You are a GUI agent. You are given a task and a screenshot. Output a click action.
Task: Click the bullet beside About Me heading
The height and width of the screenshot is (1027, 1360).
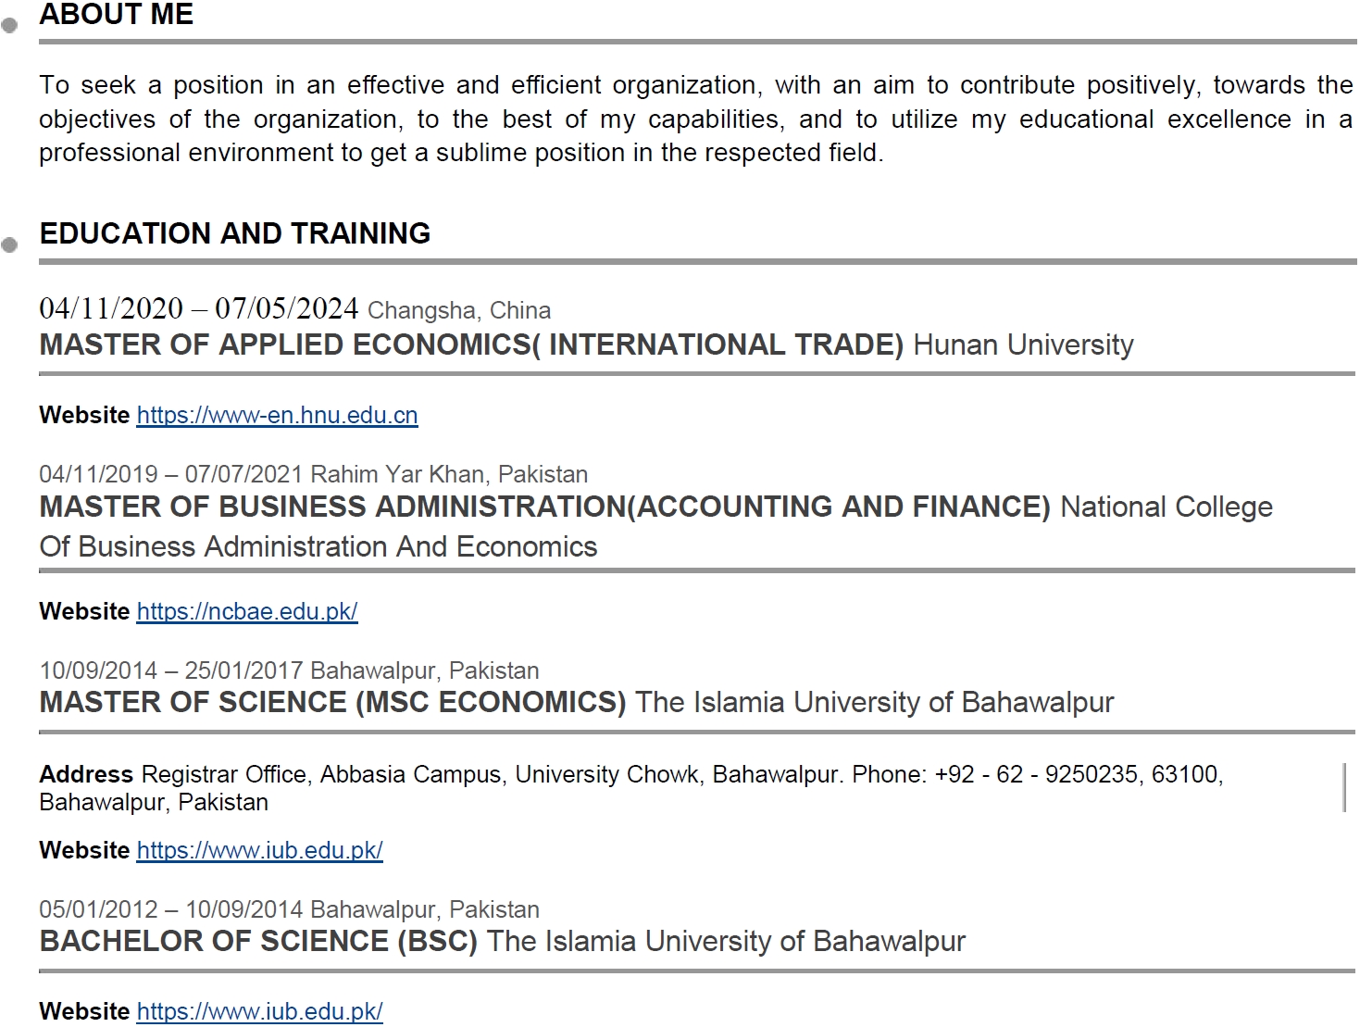tap(9, 26)
